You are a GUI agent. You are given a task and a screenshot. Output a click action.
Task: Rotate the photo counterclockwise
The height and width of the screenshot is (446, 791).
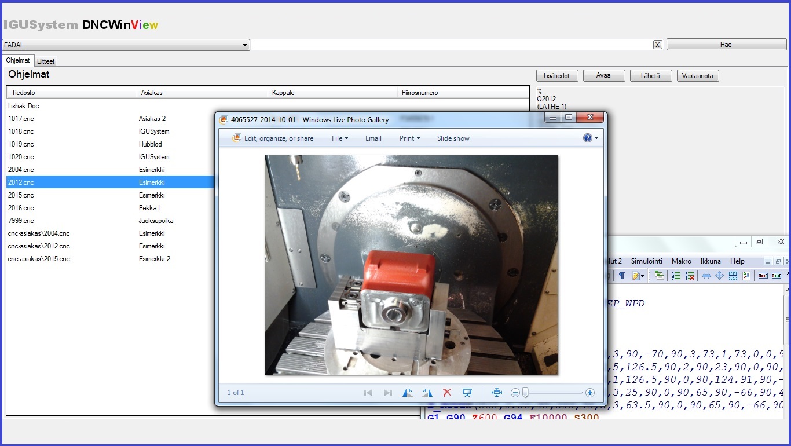(x=408, y=393)
